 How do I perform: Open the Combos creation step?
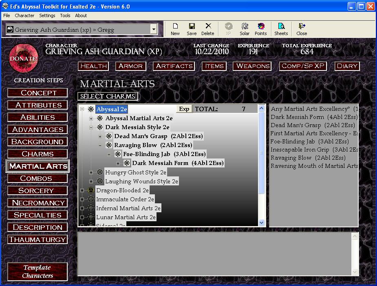pyautogui.click(x=37, y=178)
